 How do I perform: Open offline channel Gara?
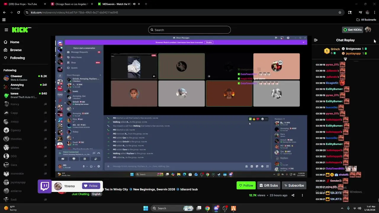[25, 165]
